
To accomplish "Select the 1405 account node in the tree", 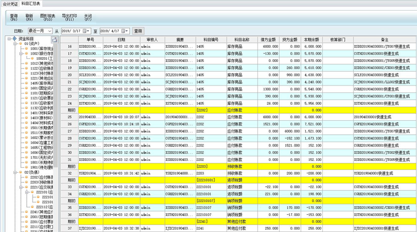I will click(x=41, y=83).
